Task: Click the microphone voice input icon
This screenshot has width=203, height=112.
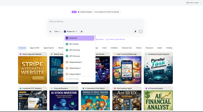Action: [x=135, y=31]
